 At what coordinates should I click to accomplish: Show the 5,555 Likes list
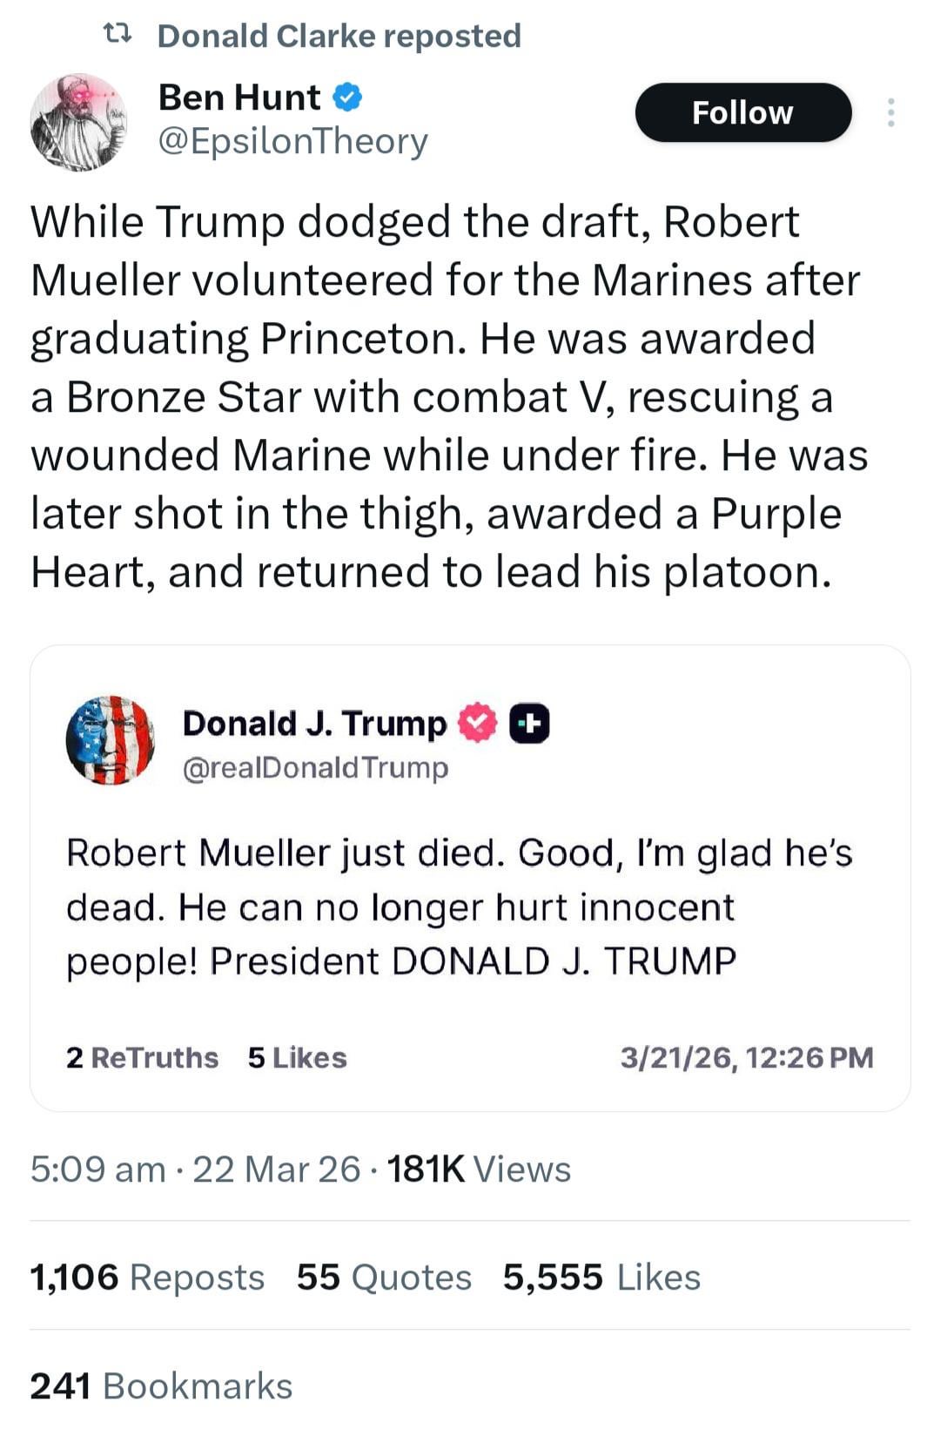point(601,1277)
